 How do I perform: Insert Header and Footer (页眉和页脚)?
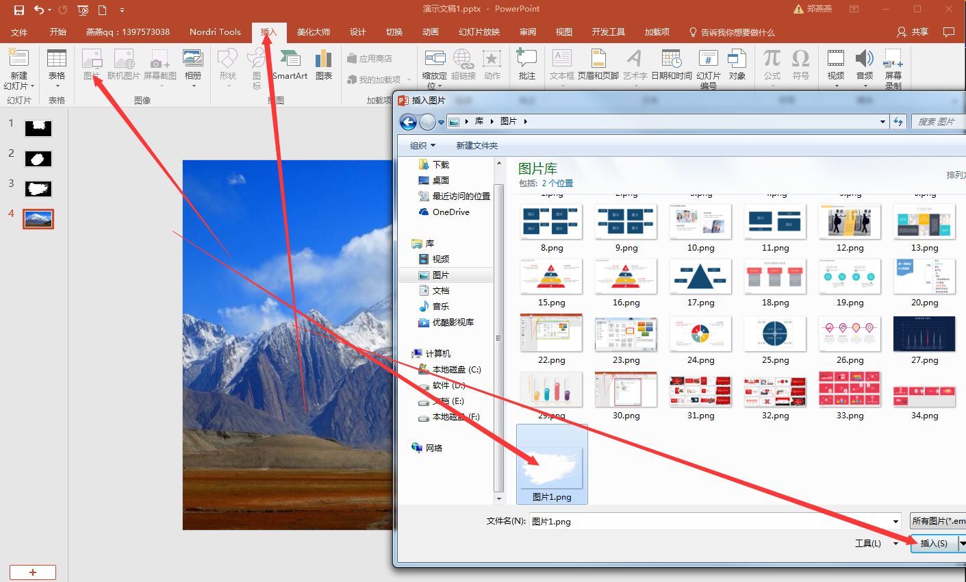click(x=598, y=63)
